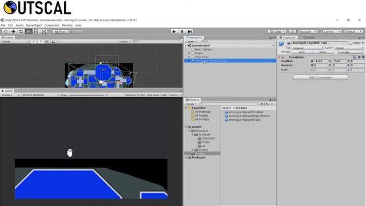Open the Shaded draw mode dropdown
This screenshot has width=366, height=206.
click(x=15, y=41)
